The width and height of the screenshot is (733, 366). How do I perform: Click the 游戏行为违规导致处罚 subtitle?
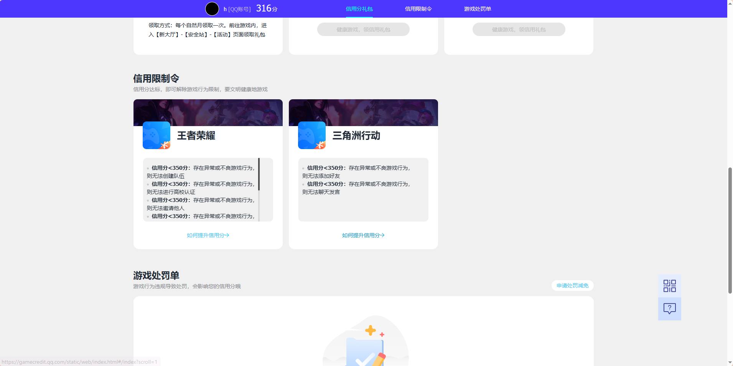pos(187,286)
